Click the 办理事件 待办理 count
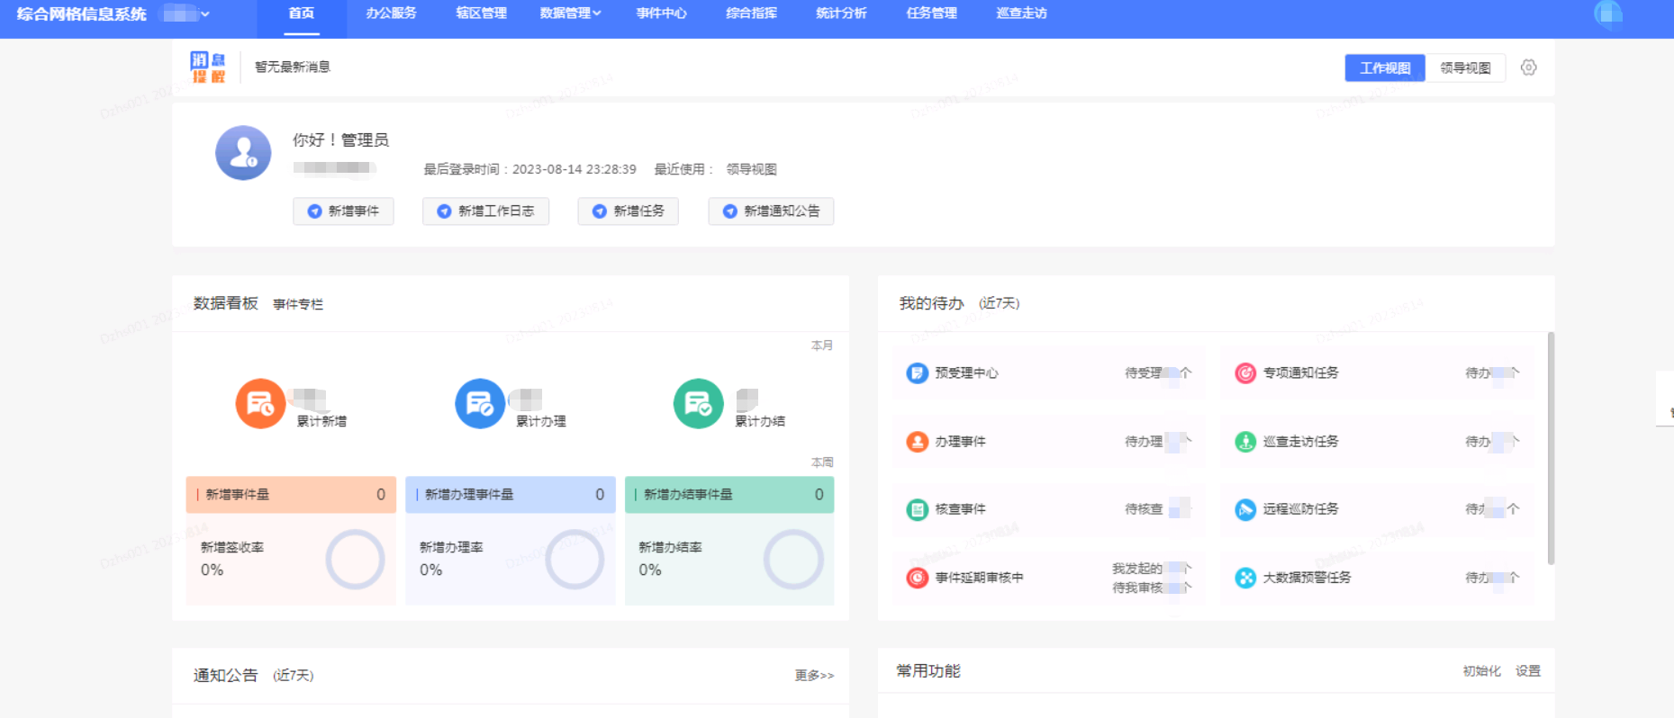Screen dimensions: 1674x718 pos(1158,442)
